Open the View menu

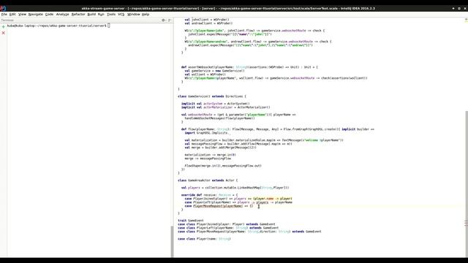click(x=22, y=15)
